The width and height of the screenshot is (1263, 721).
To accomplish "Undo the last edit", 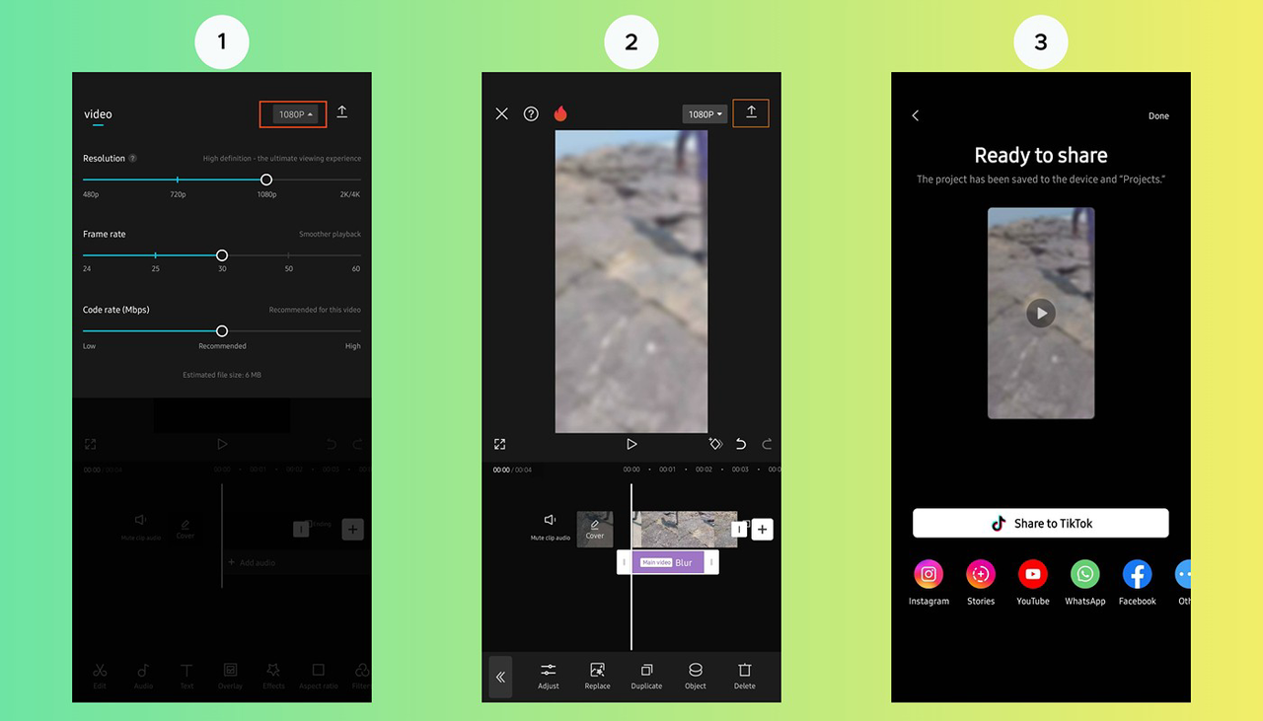I will pyautogui.click(x=740, y=444).
